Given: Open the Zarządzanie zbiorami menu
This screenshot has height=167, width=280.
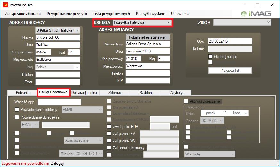Looking at the screenshot, I should (23, 14).
